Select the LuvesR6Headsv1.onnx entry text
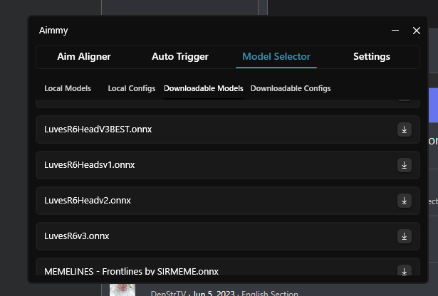438x296 pixels. tap(90, 165)
